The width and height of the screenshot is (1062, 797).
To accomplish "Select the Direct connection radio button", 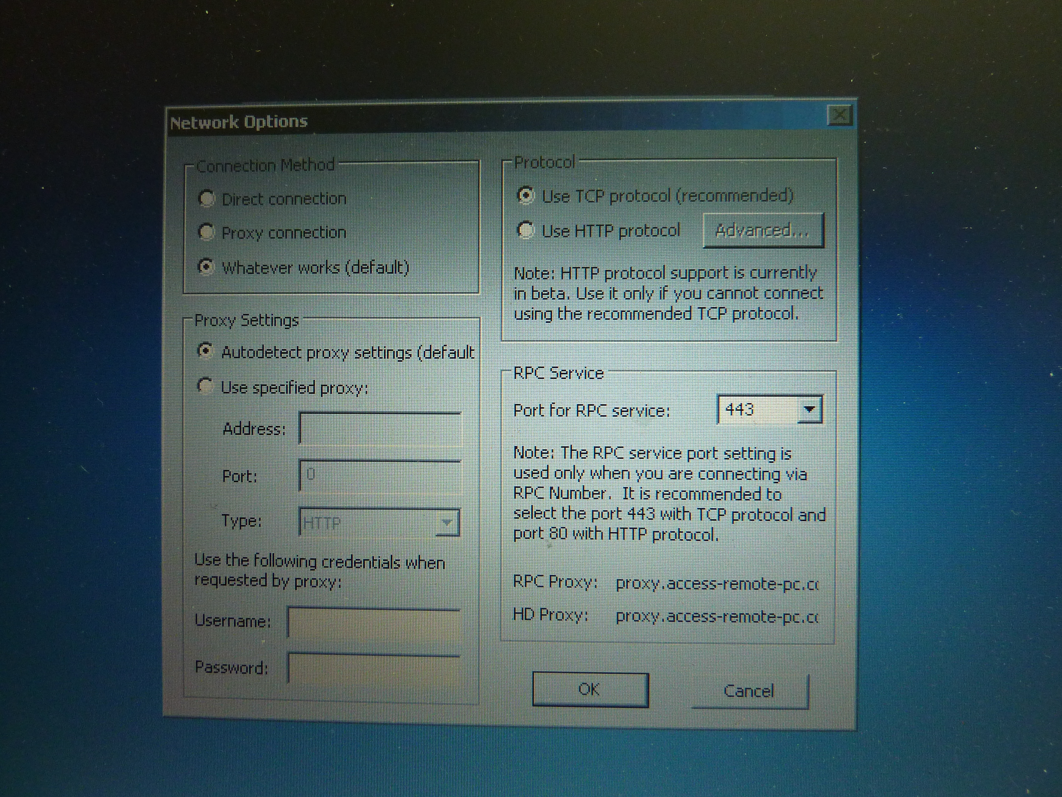I will 207,198.
